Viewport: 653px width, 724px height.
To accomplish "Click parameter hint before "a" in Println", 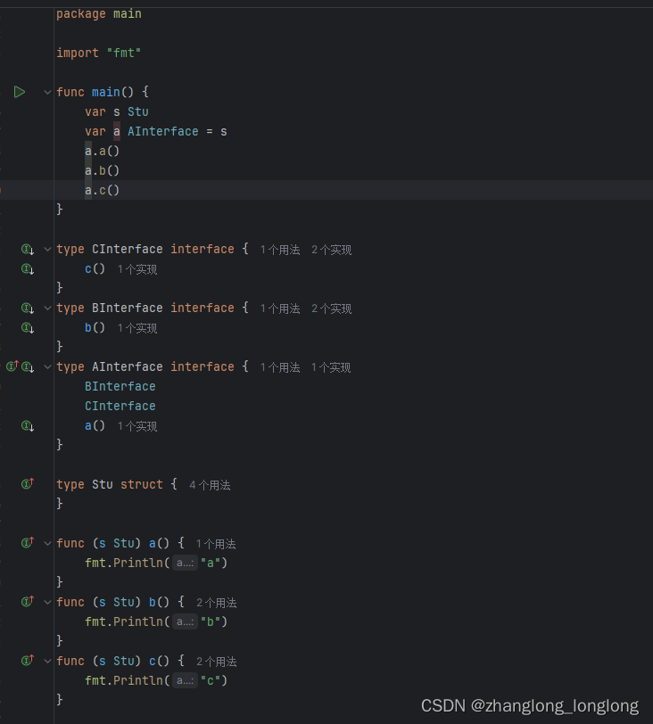I will coord(186,563).
